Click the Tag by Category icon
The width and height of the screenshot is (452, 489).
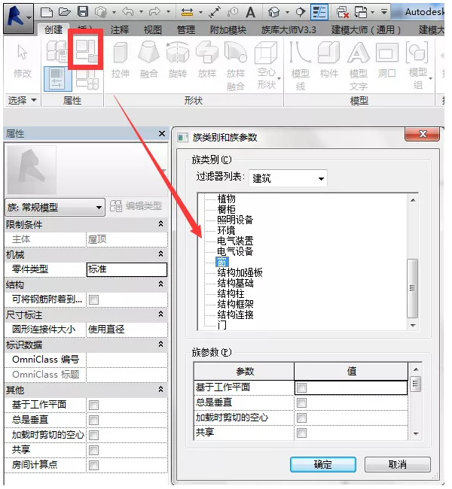click(233, 12)
